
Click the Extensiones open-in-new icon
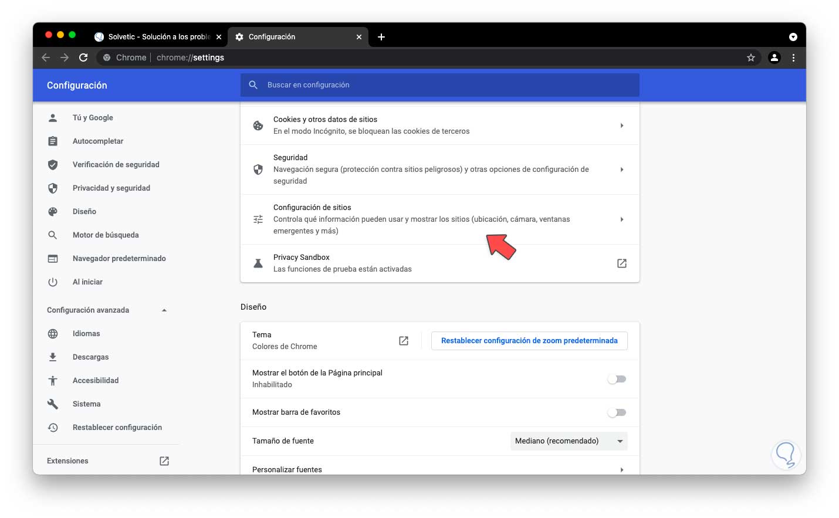164,461
